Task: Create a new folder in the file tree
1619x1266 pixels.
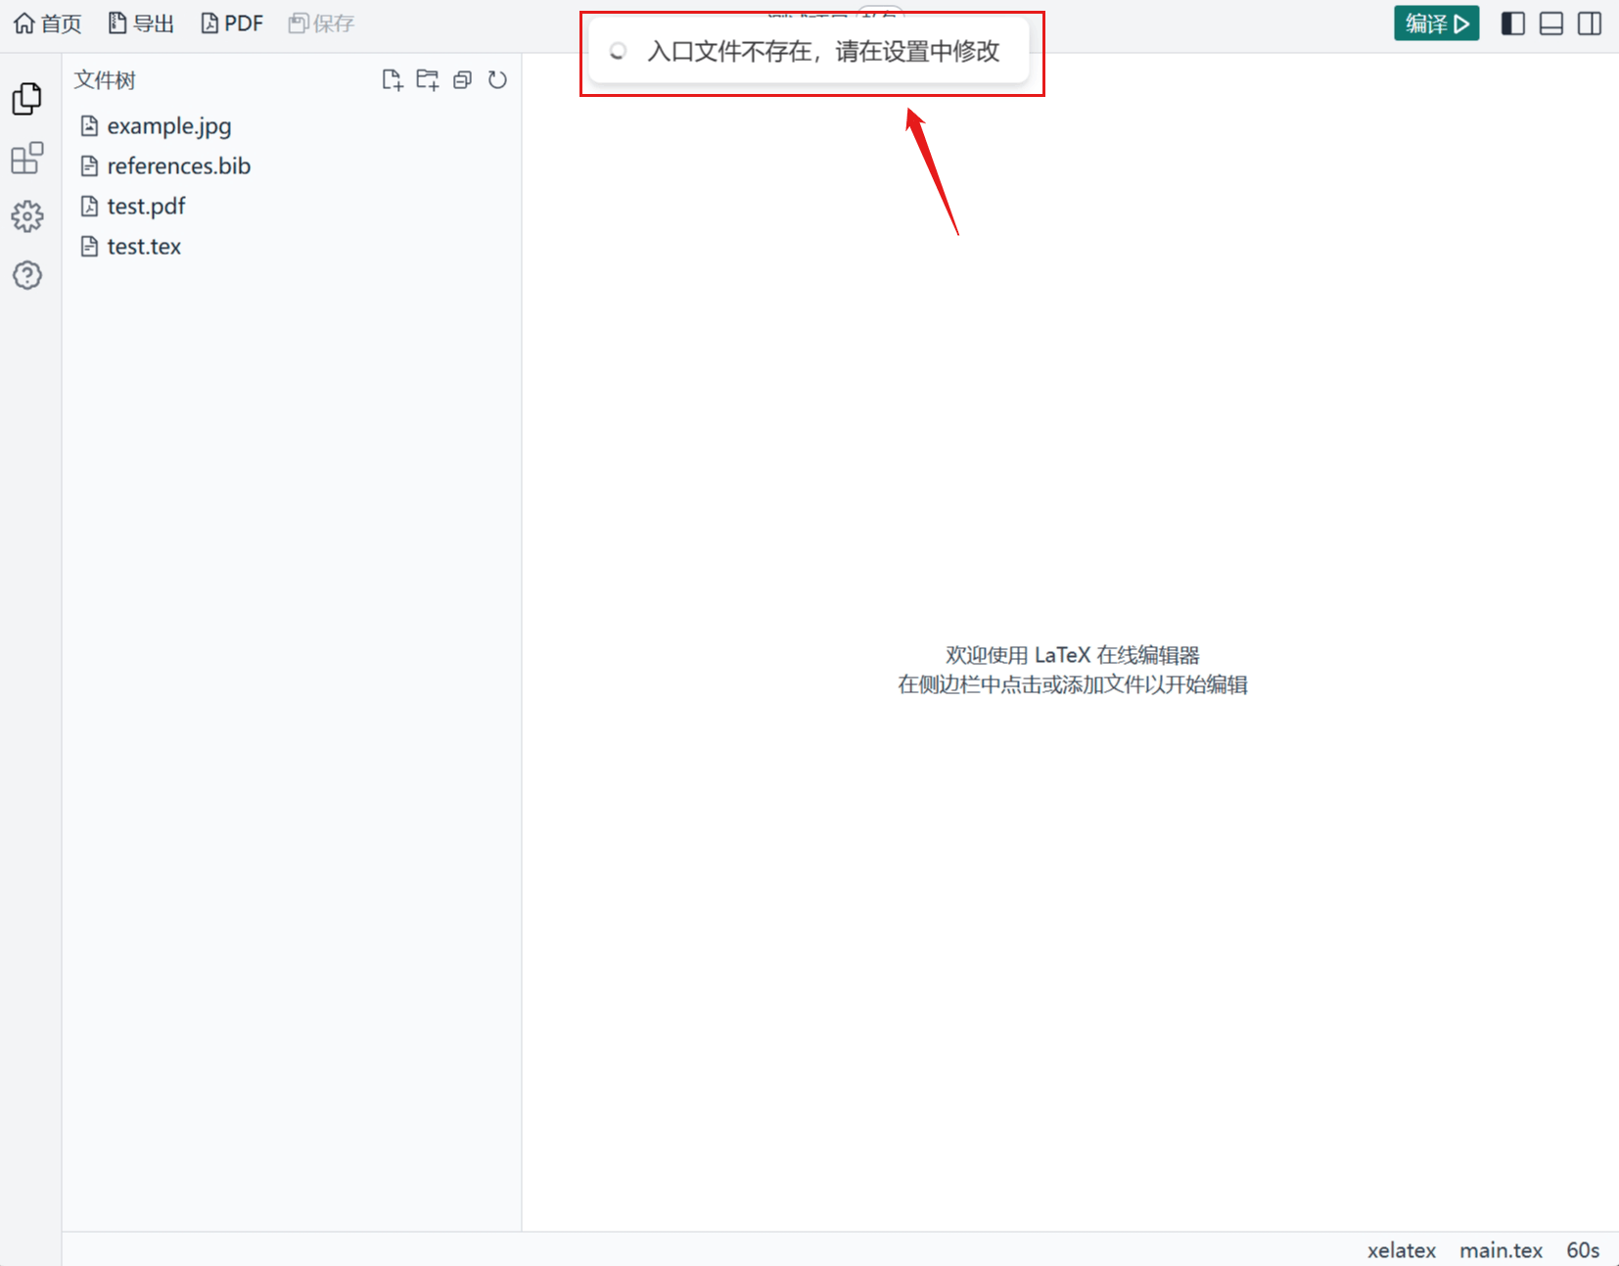Action: [428, 80]
